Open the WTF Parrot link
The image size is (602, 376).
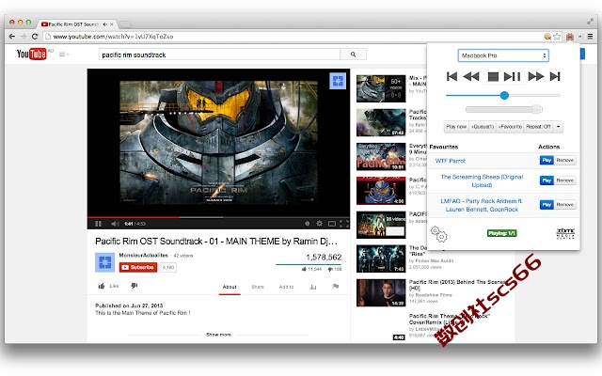pos(450,161)
